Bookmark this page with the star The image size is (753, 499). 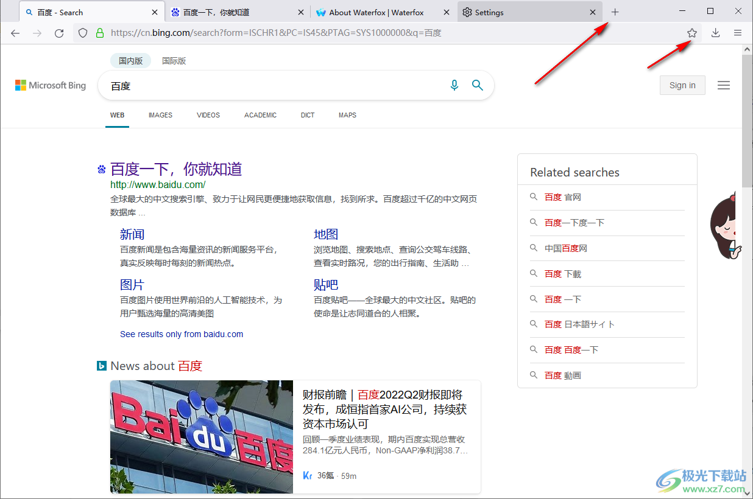click(x=692, y=33)
